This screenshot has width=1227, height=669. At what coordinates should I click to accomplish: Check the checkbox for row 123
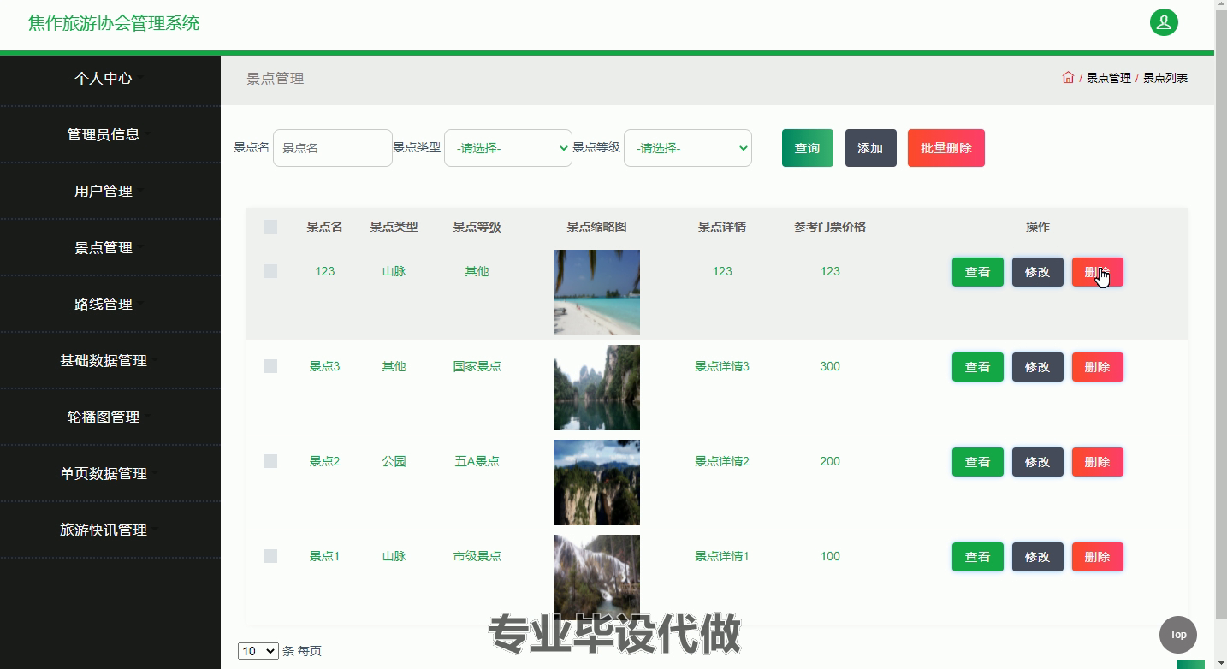pyautogui.click(x=270, y=271)
